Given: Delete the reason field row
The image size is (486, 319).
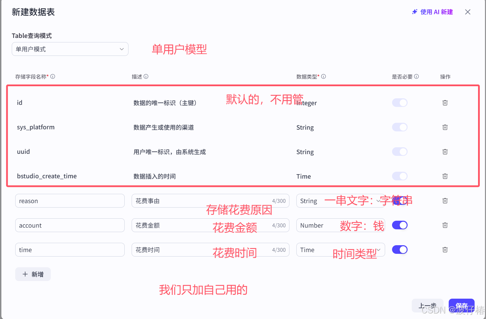Looking at the screenshot, I should (445, 200).
